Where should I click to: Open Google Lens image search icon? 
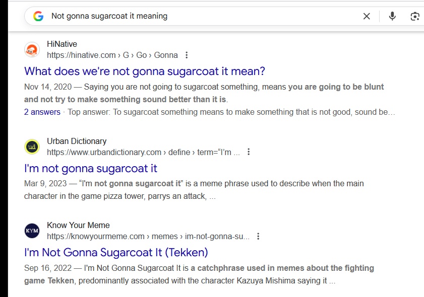point(414,17)
